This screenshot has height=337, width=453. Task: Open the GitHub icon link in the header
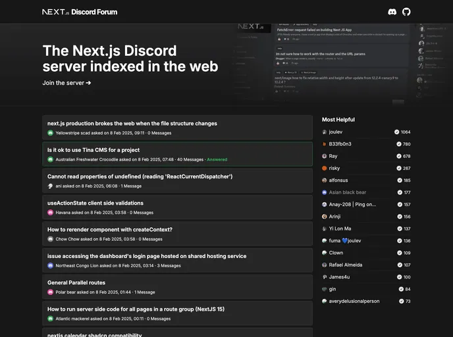tap(406, 12)
